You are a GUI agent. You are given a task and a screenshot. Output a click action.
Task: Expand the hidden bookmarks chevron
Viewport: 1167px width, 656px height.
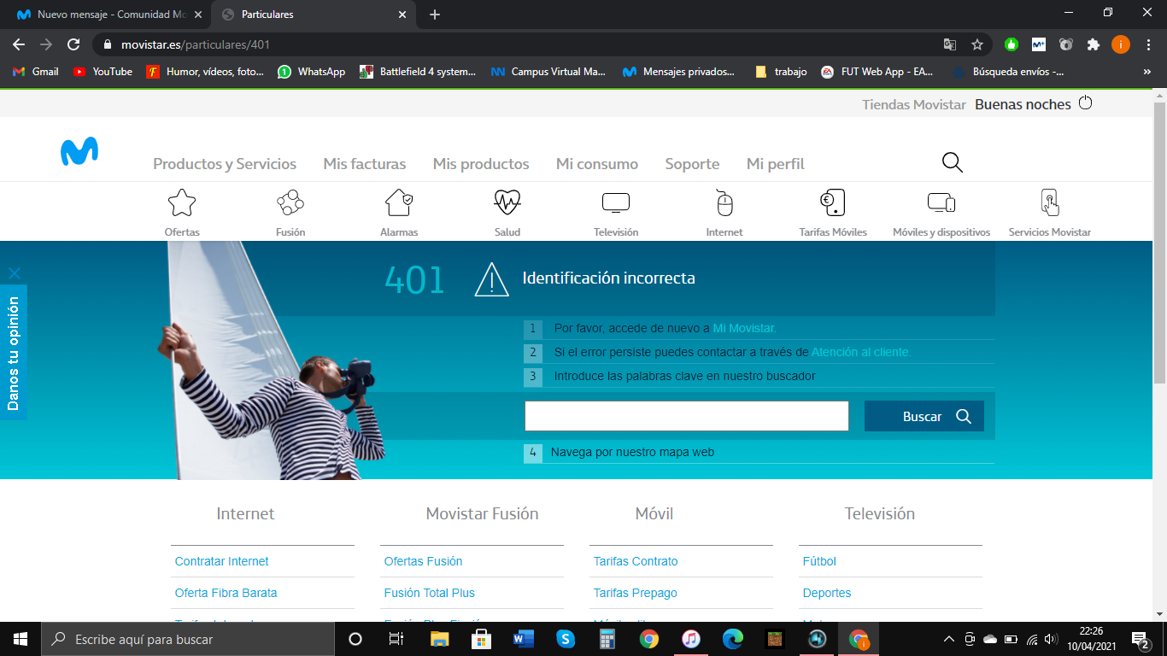pyautogui.click(x=1146, y=72)
